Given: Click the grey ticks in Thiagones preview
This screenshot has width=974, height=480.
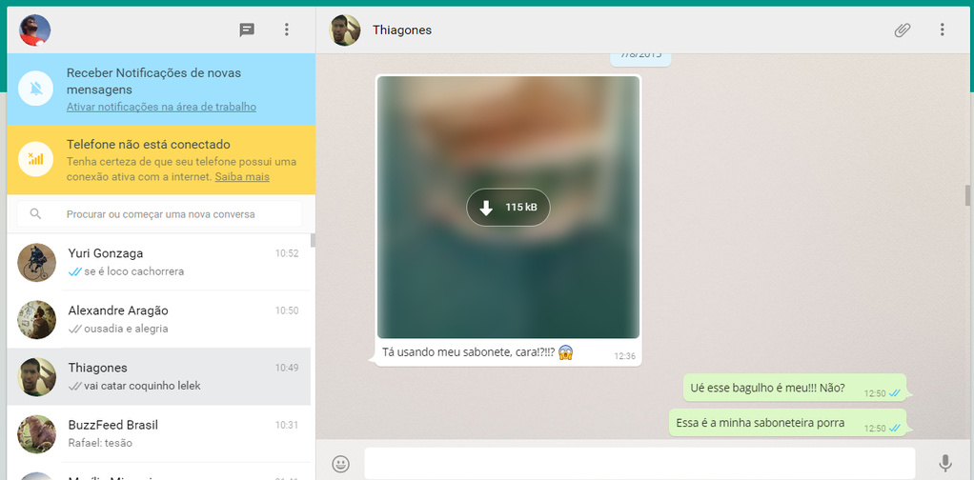Looking at the screenshot, I should coord(75,386).
